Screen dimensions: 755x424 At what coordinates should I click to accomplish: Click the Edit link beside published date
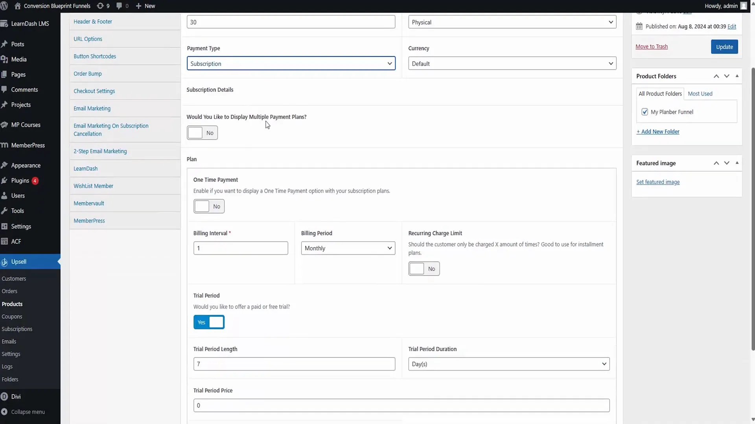[732, 26]
